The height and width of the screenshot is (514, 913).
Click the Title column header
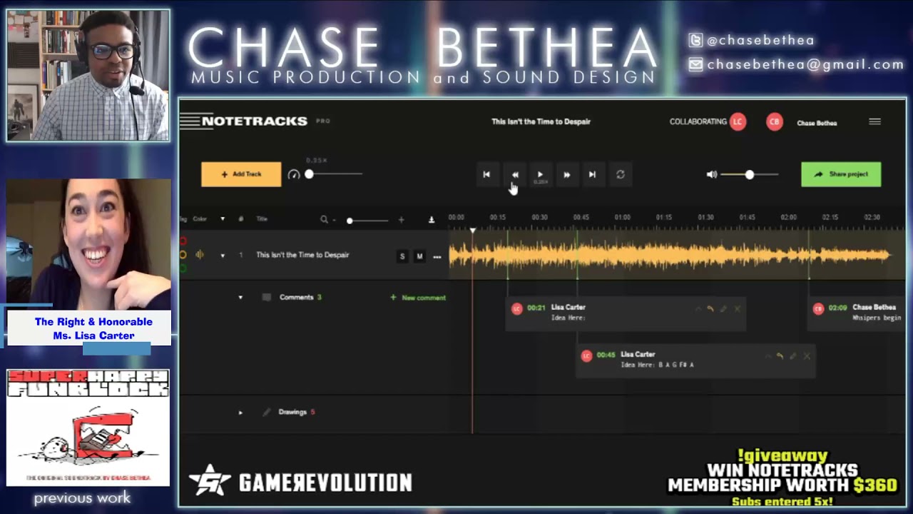point(262,219)
